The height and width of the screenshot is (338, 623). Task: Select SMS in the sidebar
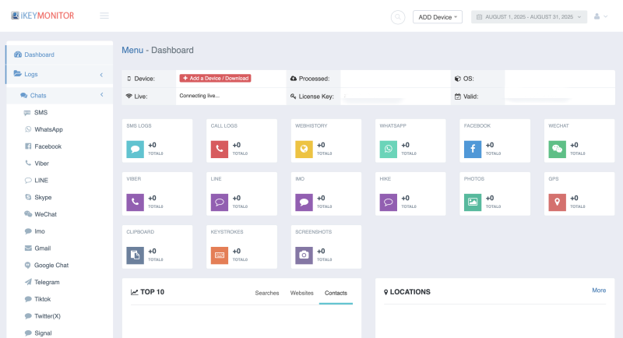click(40, 112)
